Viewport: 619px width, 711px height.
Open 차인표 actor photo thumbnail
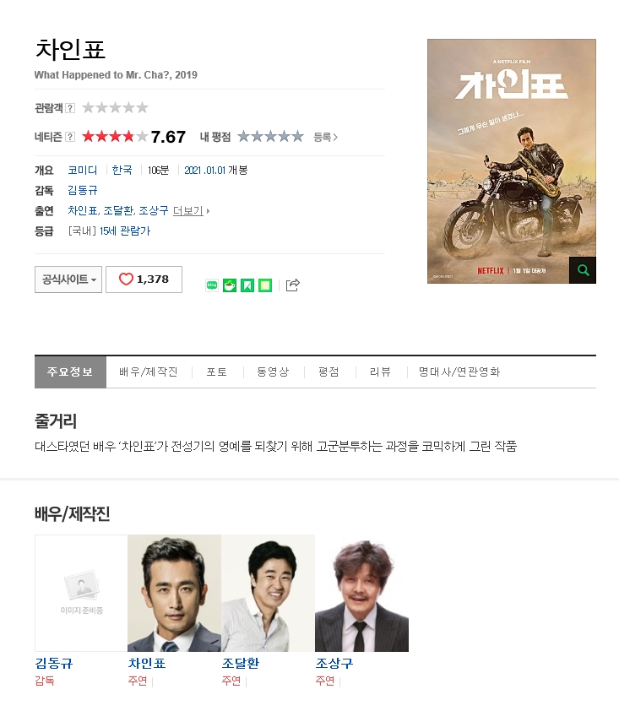pyautogui.click(x=174, y=593)
